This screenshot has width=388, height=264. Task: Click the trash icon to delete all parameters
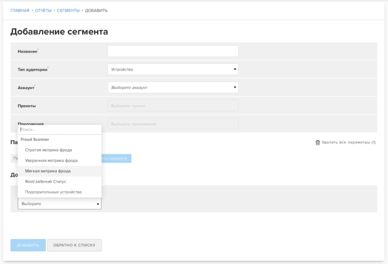pos(318,142)
